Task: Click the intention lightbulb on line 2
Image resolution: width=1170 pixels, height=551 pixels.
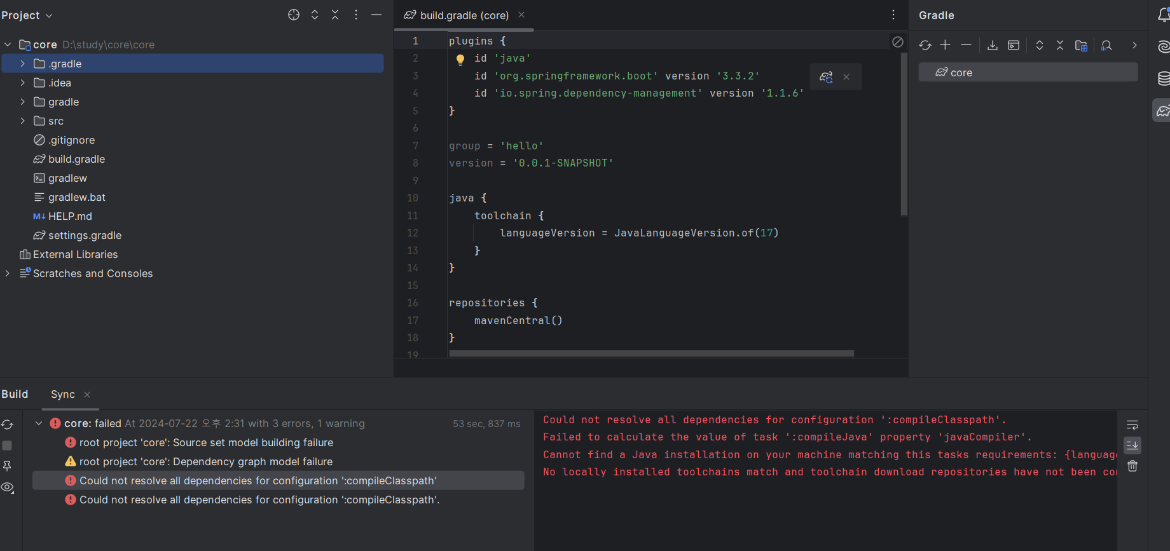Action: point(460,60)
